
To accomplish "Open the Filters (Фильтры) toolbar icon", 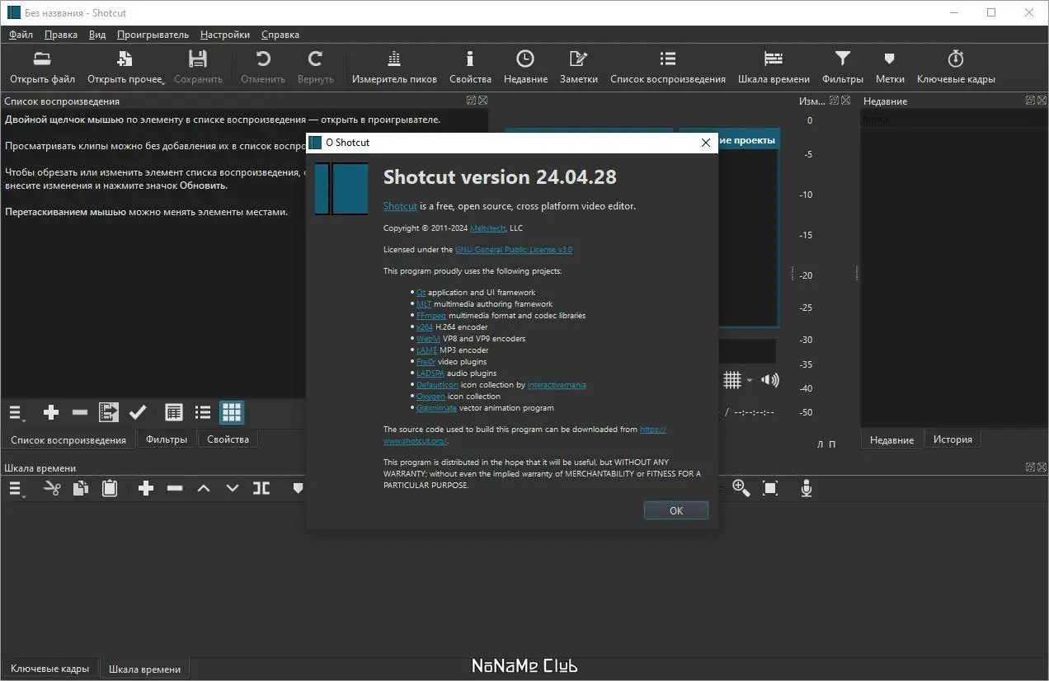I will pos(842,59).
